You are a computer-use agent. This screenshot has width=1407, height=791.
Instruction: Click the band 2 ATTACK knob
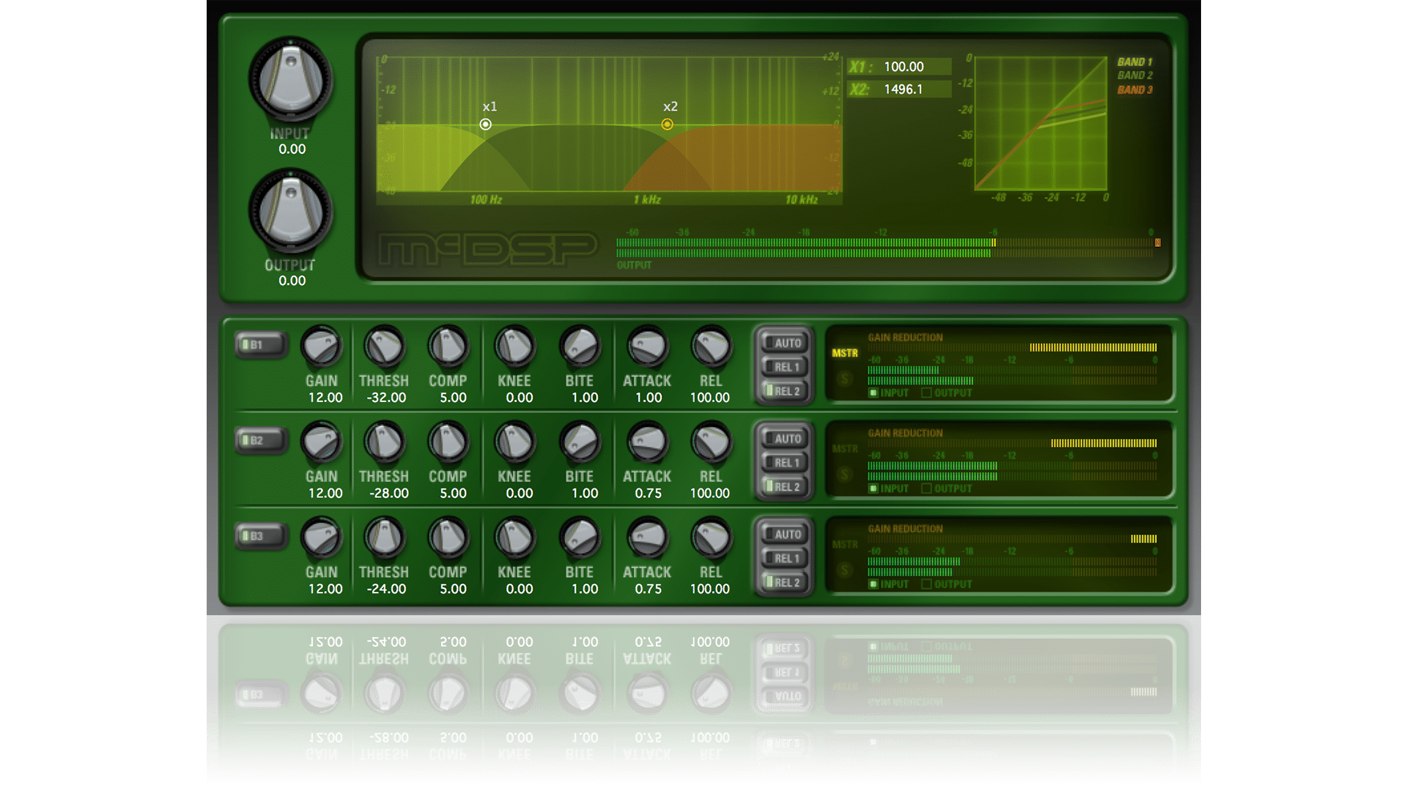647,442
